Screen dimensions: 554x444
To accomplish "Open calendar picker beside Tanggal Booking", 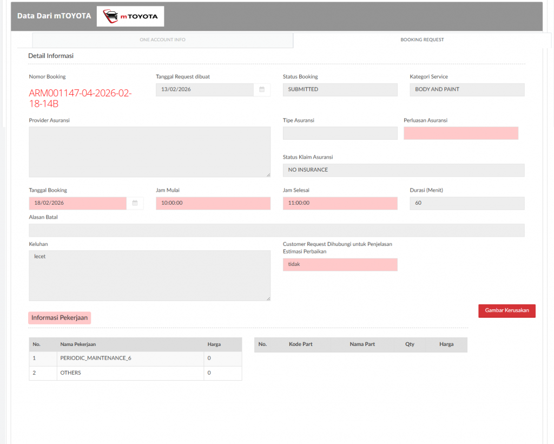I will (135, 203).
